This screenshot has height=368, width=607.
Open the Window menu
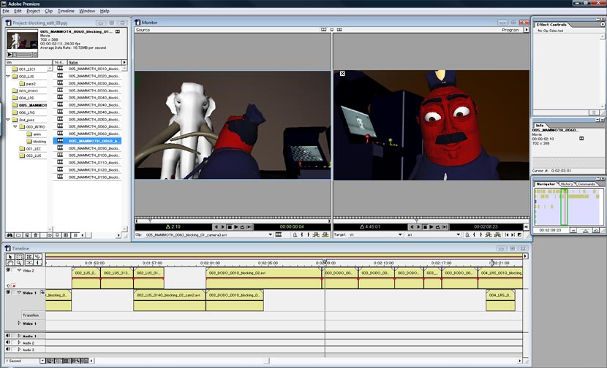point(87,11)
